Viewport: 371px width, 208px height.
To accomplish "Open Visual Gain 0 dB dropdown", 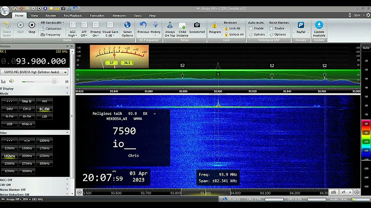I will [110, 29].
